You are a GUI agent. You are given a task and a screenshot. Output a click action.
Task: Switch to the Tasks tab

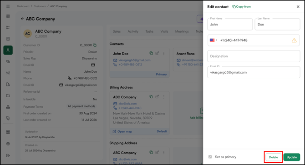point(149,31)
